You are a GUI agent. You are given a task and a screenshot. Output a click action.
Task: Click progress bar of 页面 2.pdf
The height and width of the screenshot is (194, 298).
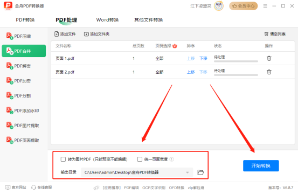click(236, 75)
